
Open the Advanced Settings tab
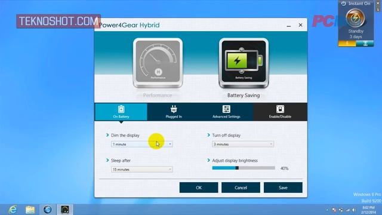click(226, 112)
